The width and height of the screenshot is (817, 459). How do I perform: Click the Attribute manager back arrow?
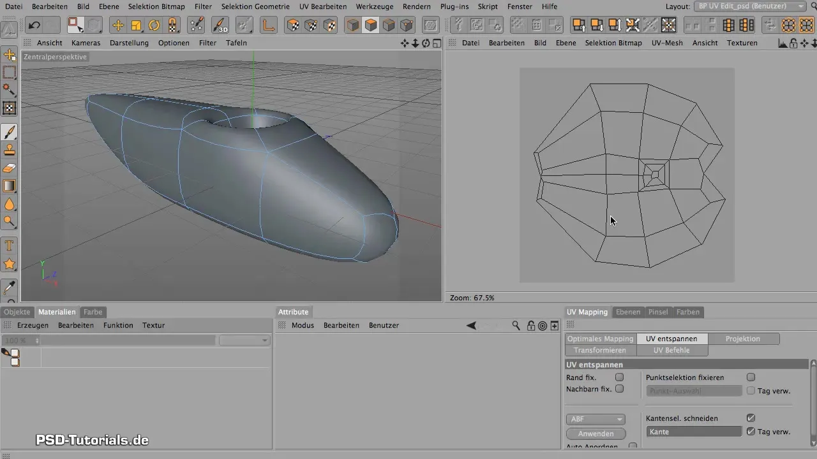point(471,326)
